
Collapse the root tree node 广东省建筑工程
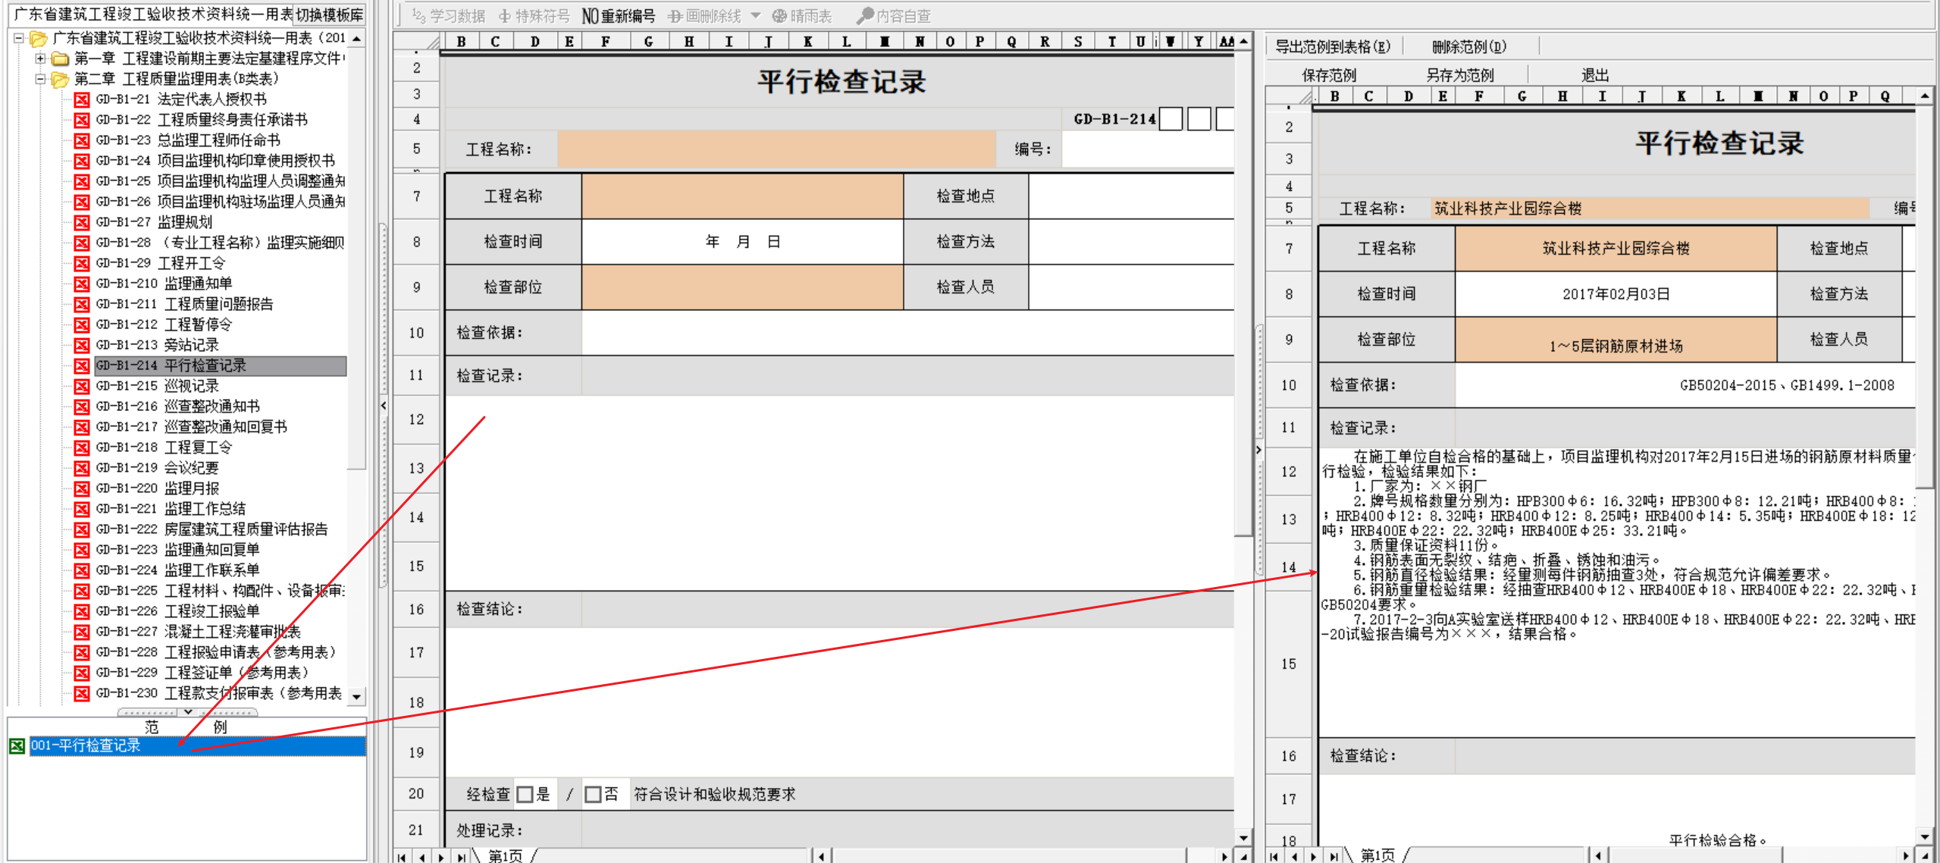pos(18,38)
